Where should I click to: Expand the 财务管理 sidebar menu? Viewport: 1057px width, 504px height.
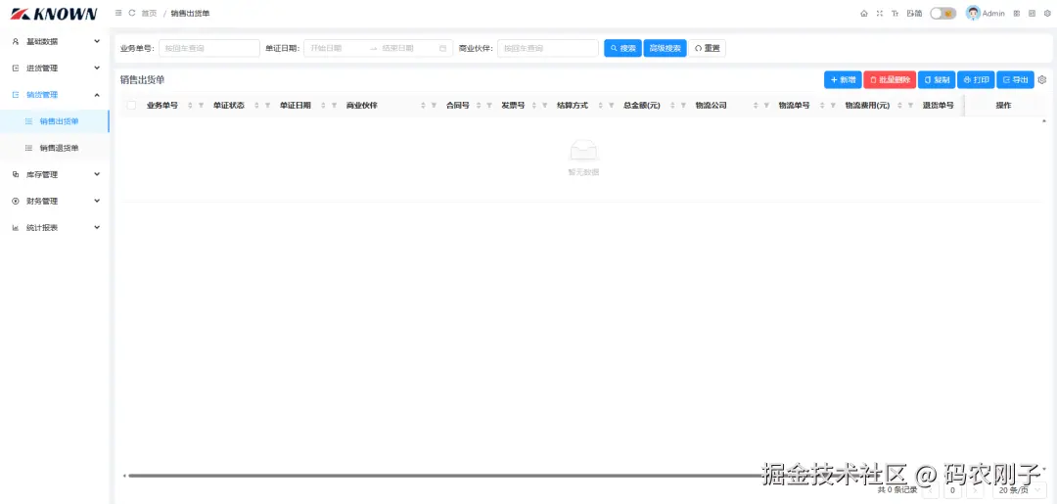click(55, 201)
